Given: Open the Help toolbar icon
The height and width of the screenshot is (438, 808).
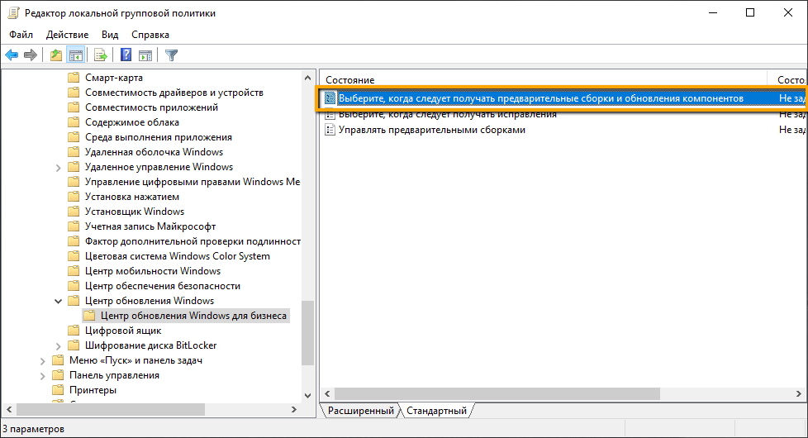Looking at the screenshot, I should (126, 55).
